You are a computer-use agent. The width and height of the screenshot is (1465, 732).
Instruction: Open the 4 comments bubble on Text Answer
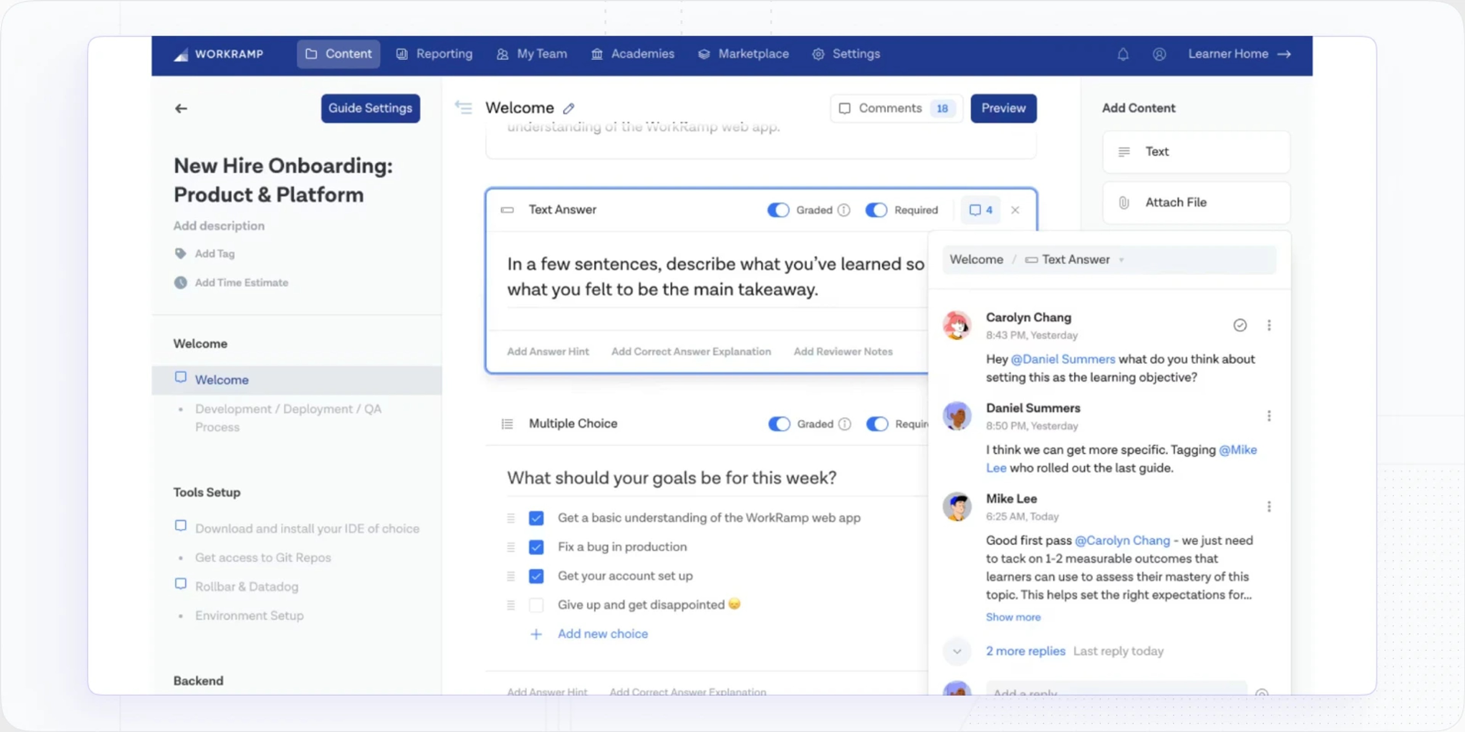point(980,210)
